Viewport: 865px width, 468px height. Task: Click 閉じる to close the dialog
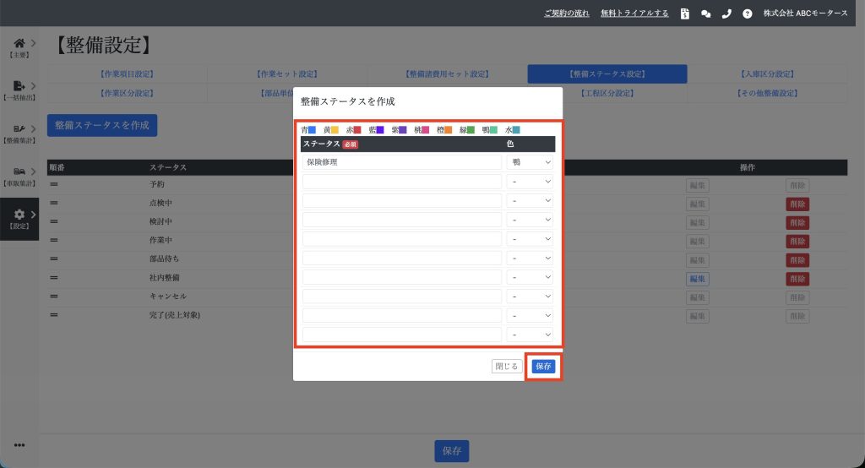tap(506, 367)
